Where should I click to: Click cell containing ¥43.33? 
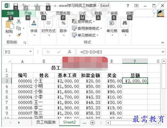pyautogui.click(x=90, y=97)
